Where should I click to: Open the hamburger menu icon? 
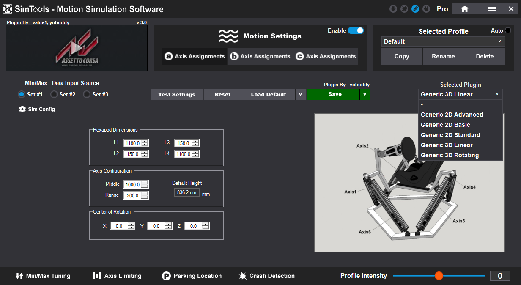pyautogui.click(x=491, y=9)
